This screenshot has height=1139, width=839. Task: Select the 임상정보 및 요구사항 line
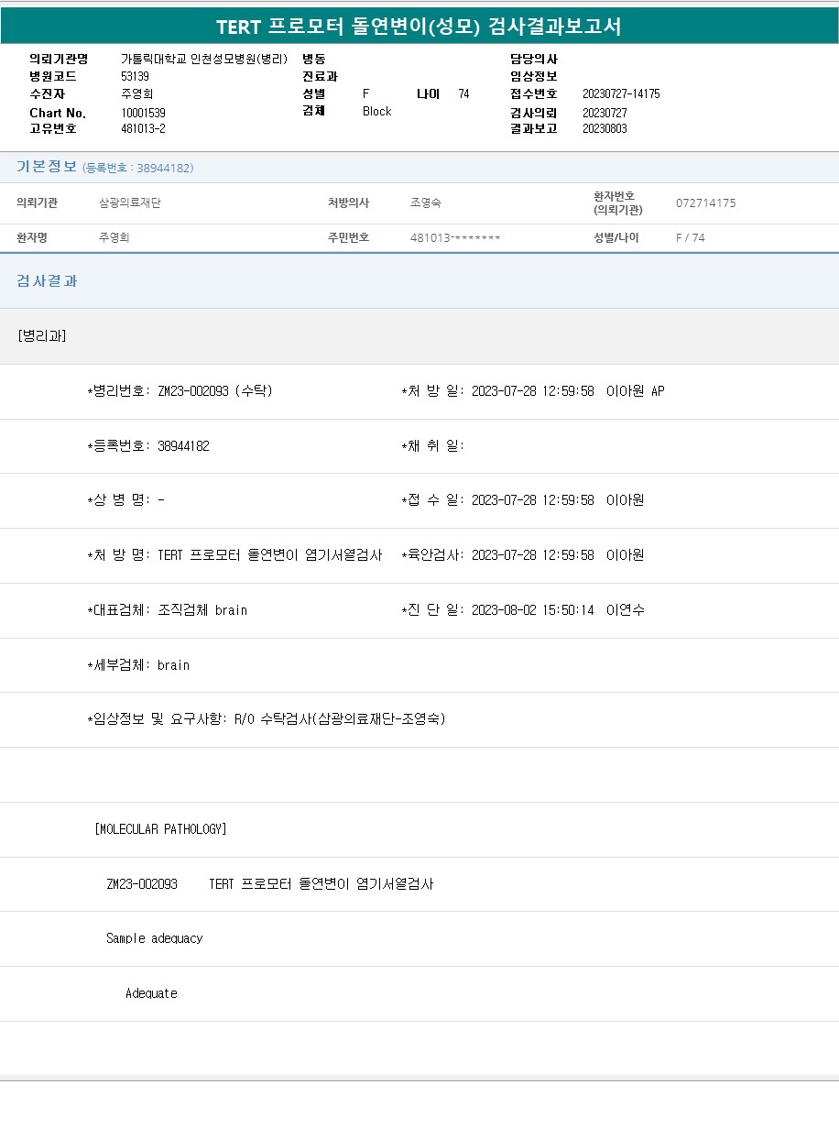point(266,719)
